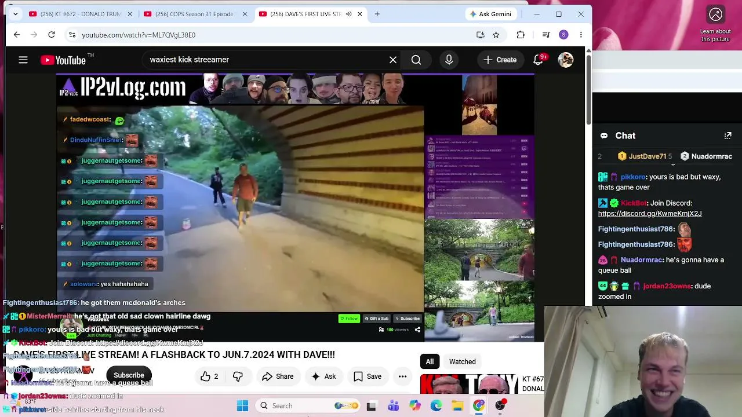Screen dimensions: 742x417
Task: Open File Explorer from taskbar
Action: pos(457,406)
